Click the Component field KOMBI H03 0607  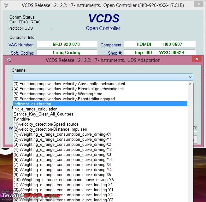pyautogui.click(x=160, y=44)
